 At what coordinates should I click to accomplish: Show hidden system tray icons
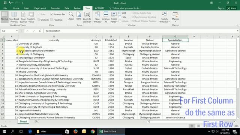pos(209,132)
